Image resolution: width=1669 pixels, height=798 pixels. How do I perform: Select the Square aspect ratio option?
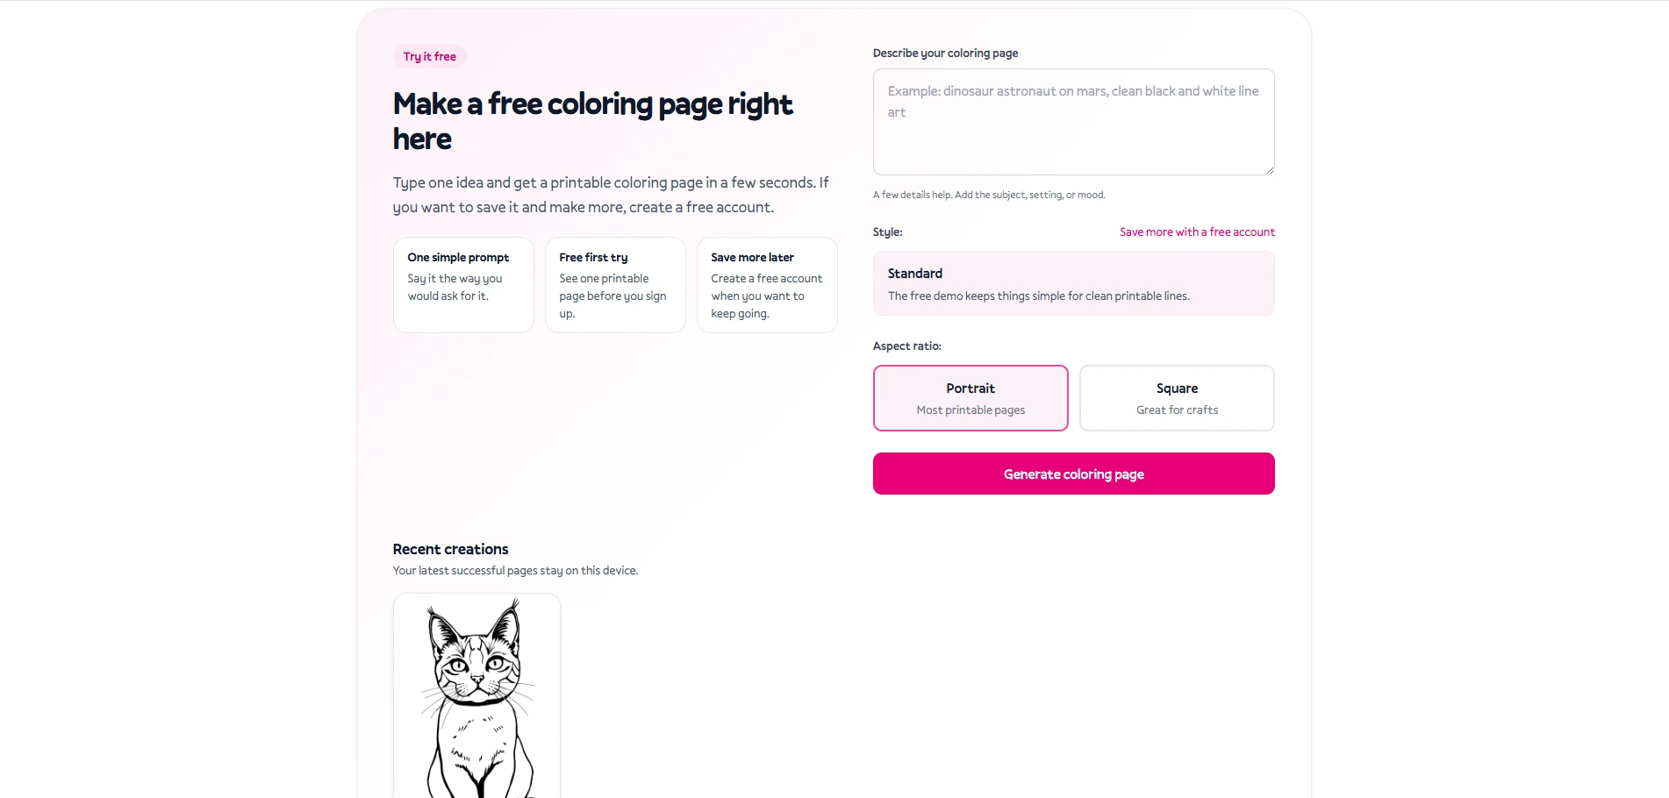click(x=1176, y=397)
